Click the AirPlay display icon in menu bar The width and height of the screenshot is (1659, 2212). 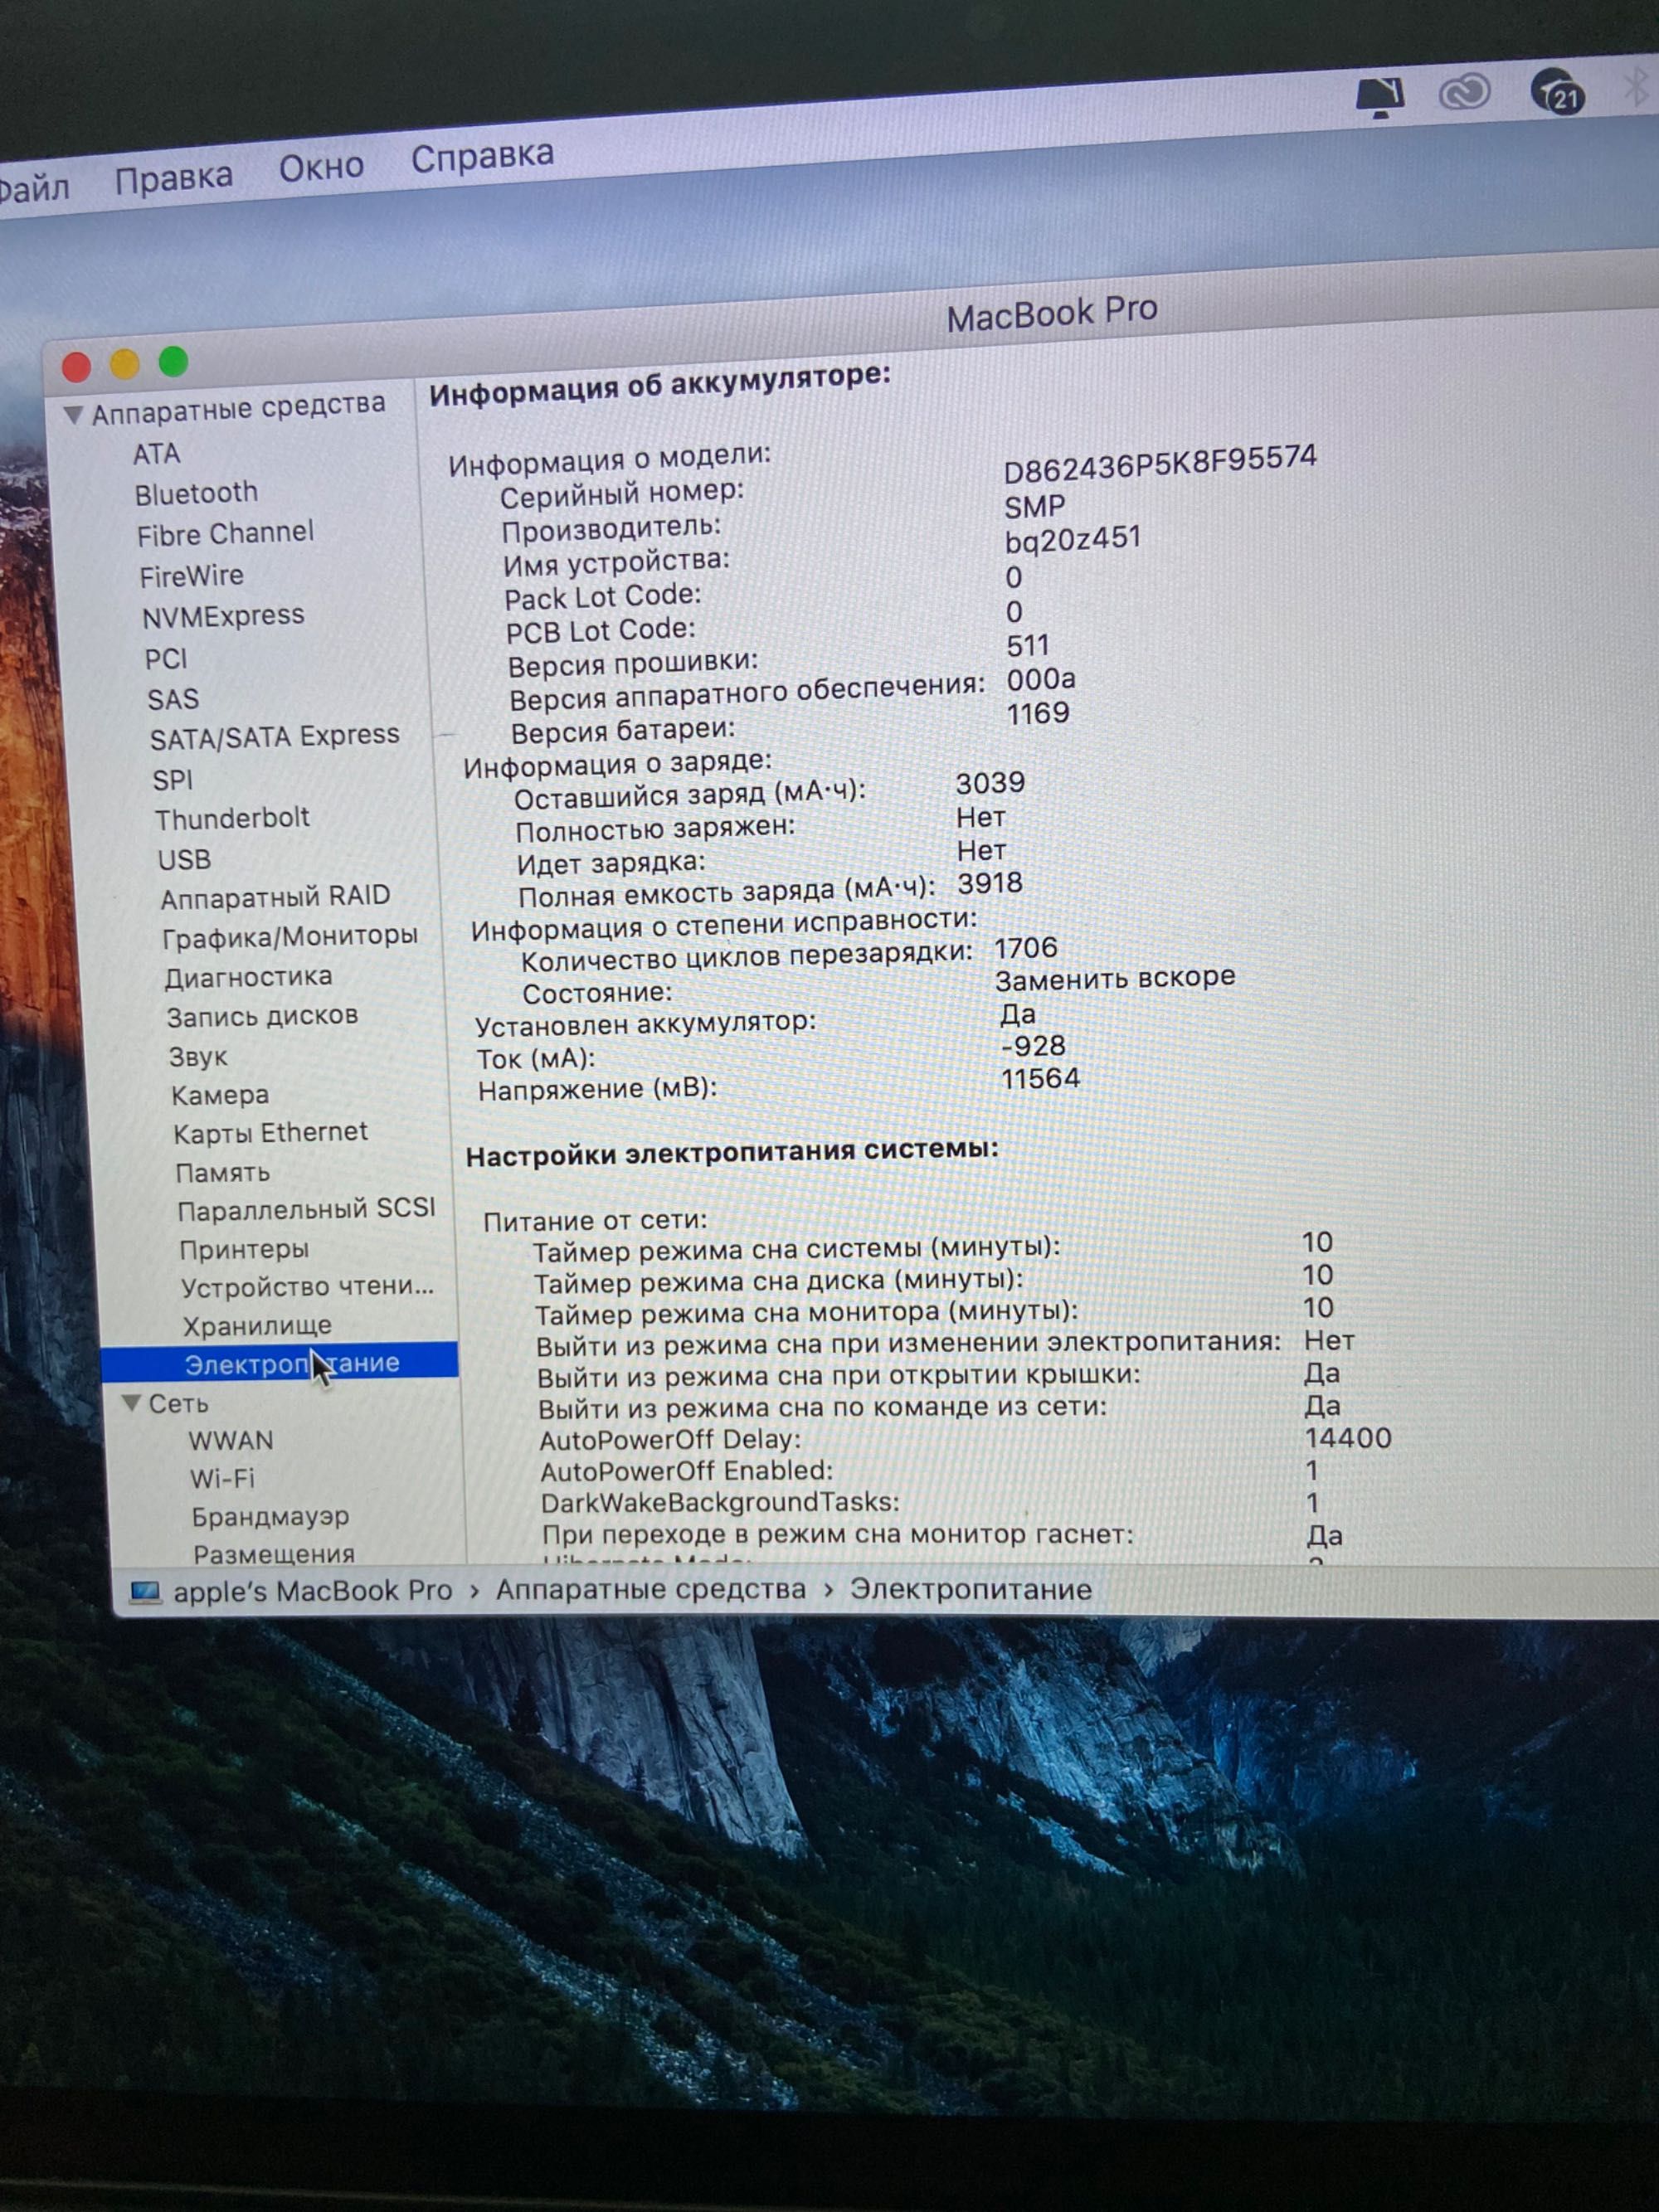tap(1380, 97)
